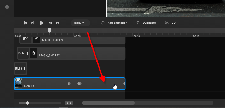The height and width of the screenshot is (108, 225).
Task: Fast forward the timeline playback
Action: 58,23
